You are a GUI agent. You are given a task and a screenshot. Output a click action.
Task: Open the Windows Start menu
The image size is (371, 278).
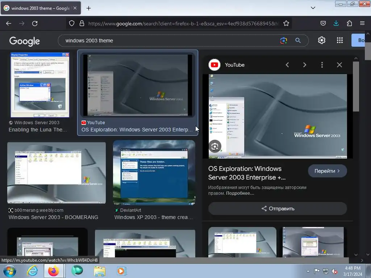click(9, 271)
